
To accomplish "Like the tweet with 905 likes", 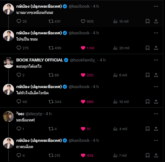I will click(83, 21).
